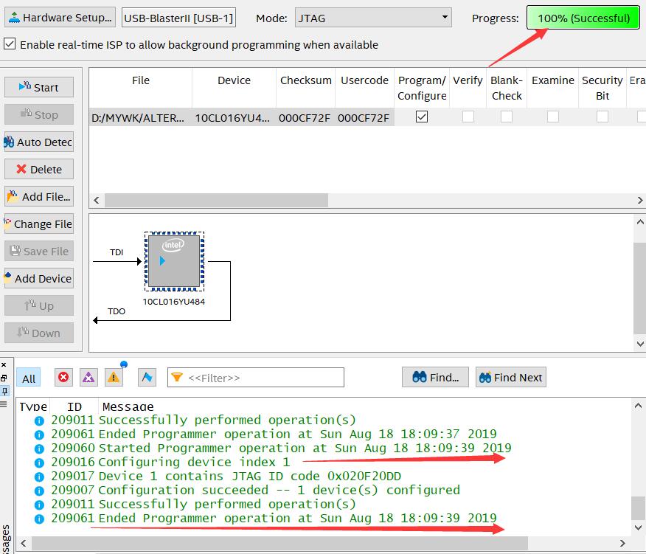
Task: Enable Blank-Check checkbox in file row
Action: [507, 117]
